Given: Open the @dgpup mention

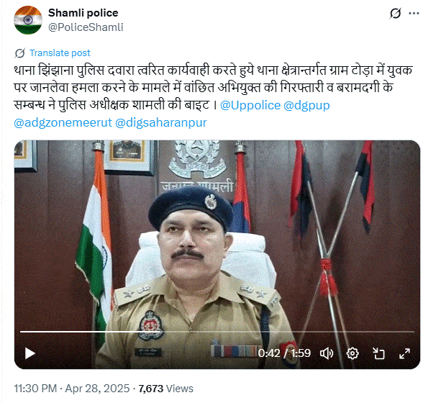Looking at the screenshot, I should [x=307, y=106].
